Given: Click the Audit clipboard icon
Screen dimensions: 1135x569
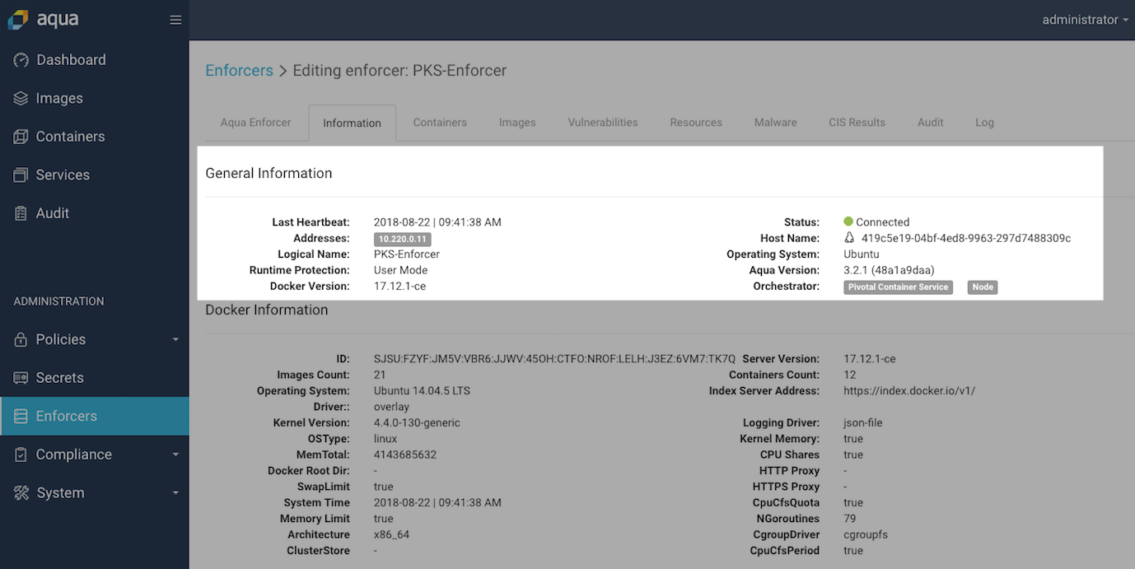Looking at the screenshot, I should click(21, 213).
